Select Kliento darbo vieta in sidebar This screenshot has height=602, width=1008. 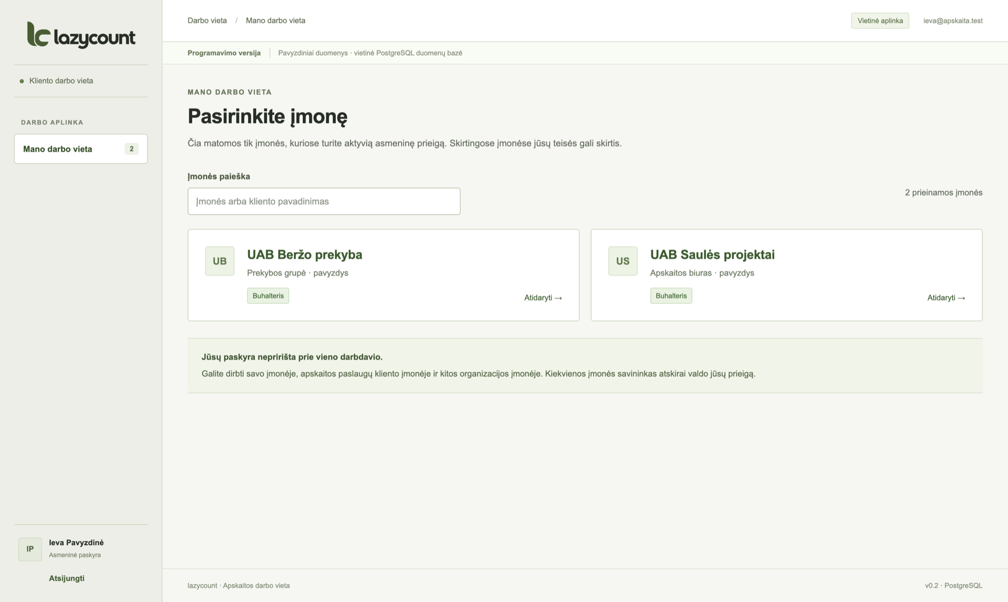coord(61,81)
